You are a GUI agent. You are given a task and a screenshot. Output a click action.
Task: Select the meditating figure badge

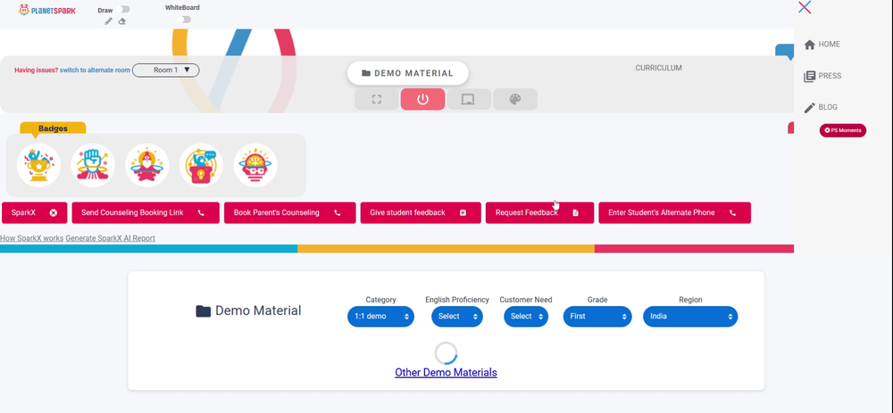tap(147, 165)
